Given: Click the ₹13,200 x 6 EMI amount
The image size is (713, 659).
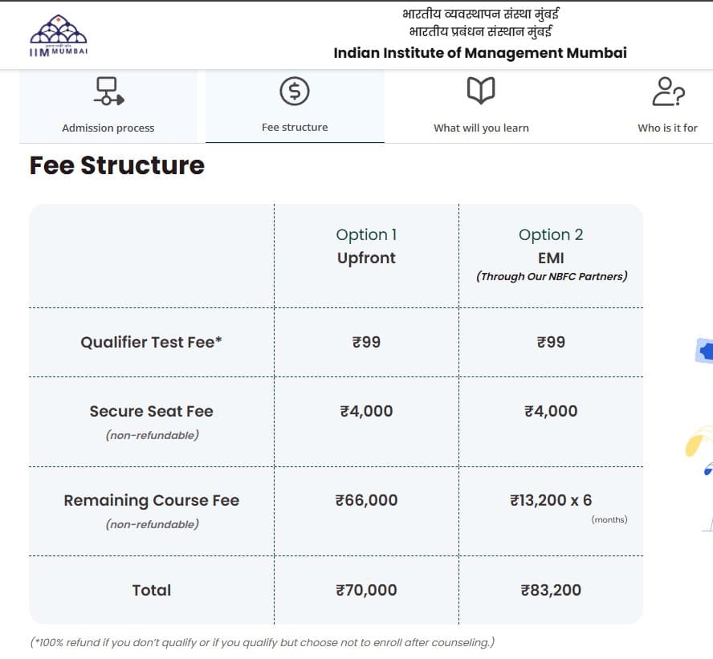Looking at the screenshot, I should pyautogui.click(x=551, y=500).
